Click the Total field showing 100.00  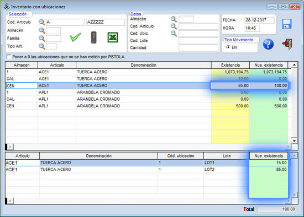[277, 209]
